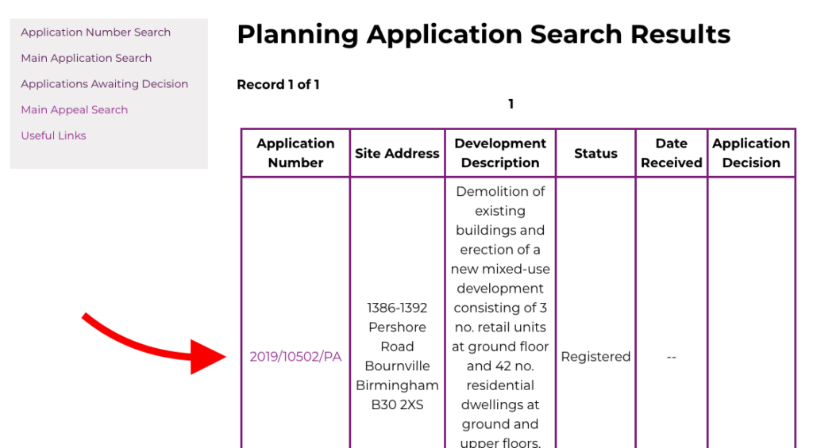The width and height of the screenshot is (813, 448).
Task: Select page number 1 in pagination
Action: pos(511,104)
